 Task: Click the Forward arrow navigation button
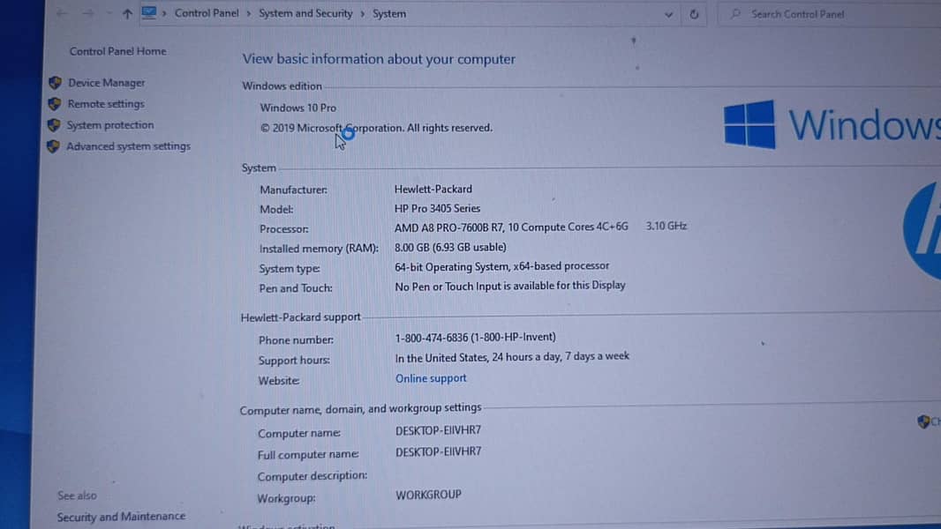[x=87, y=13]
